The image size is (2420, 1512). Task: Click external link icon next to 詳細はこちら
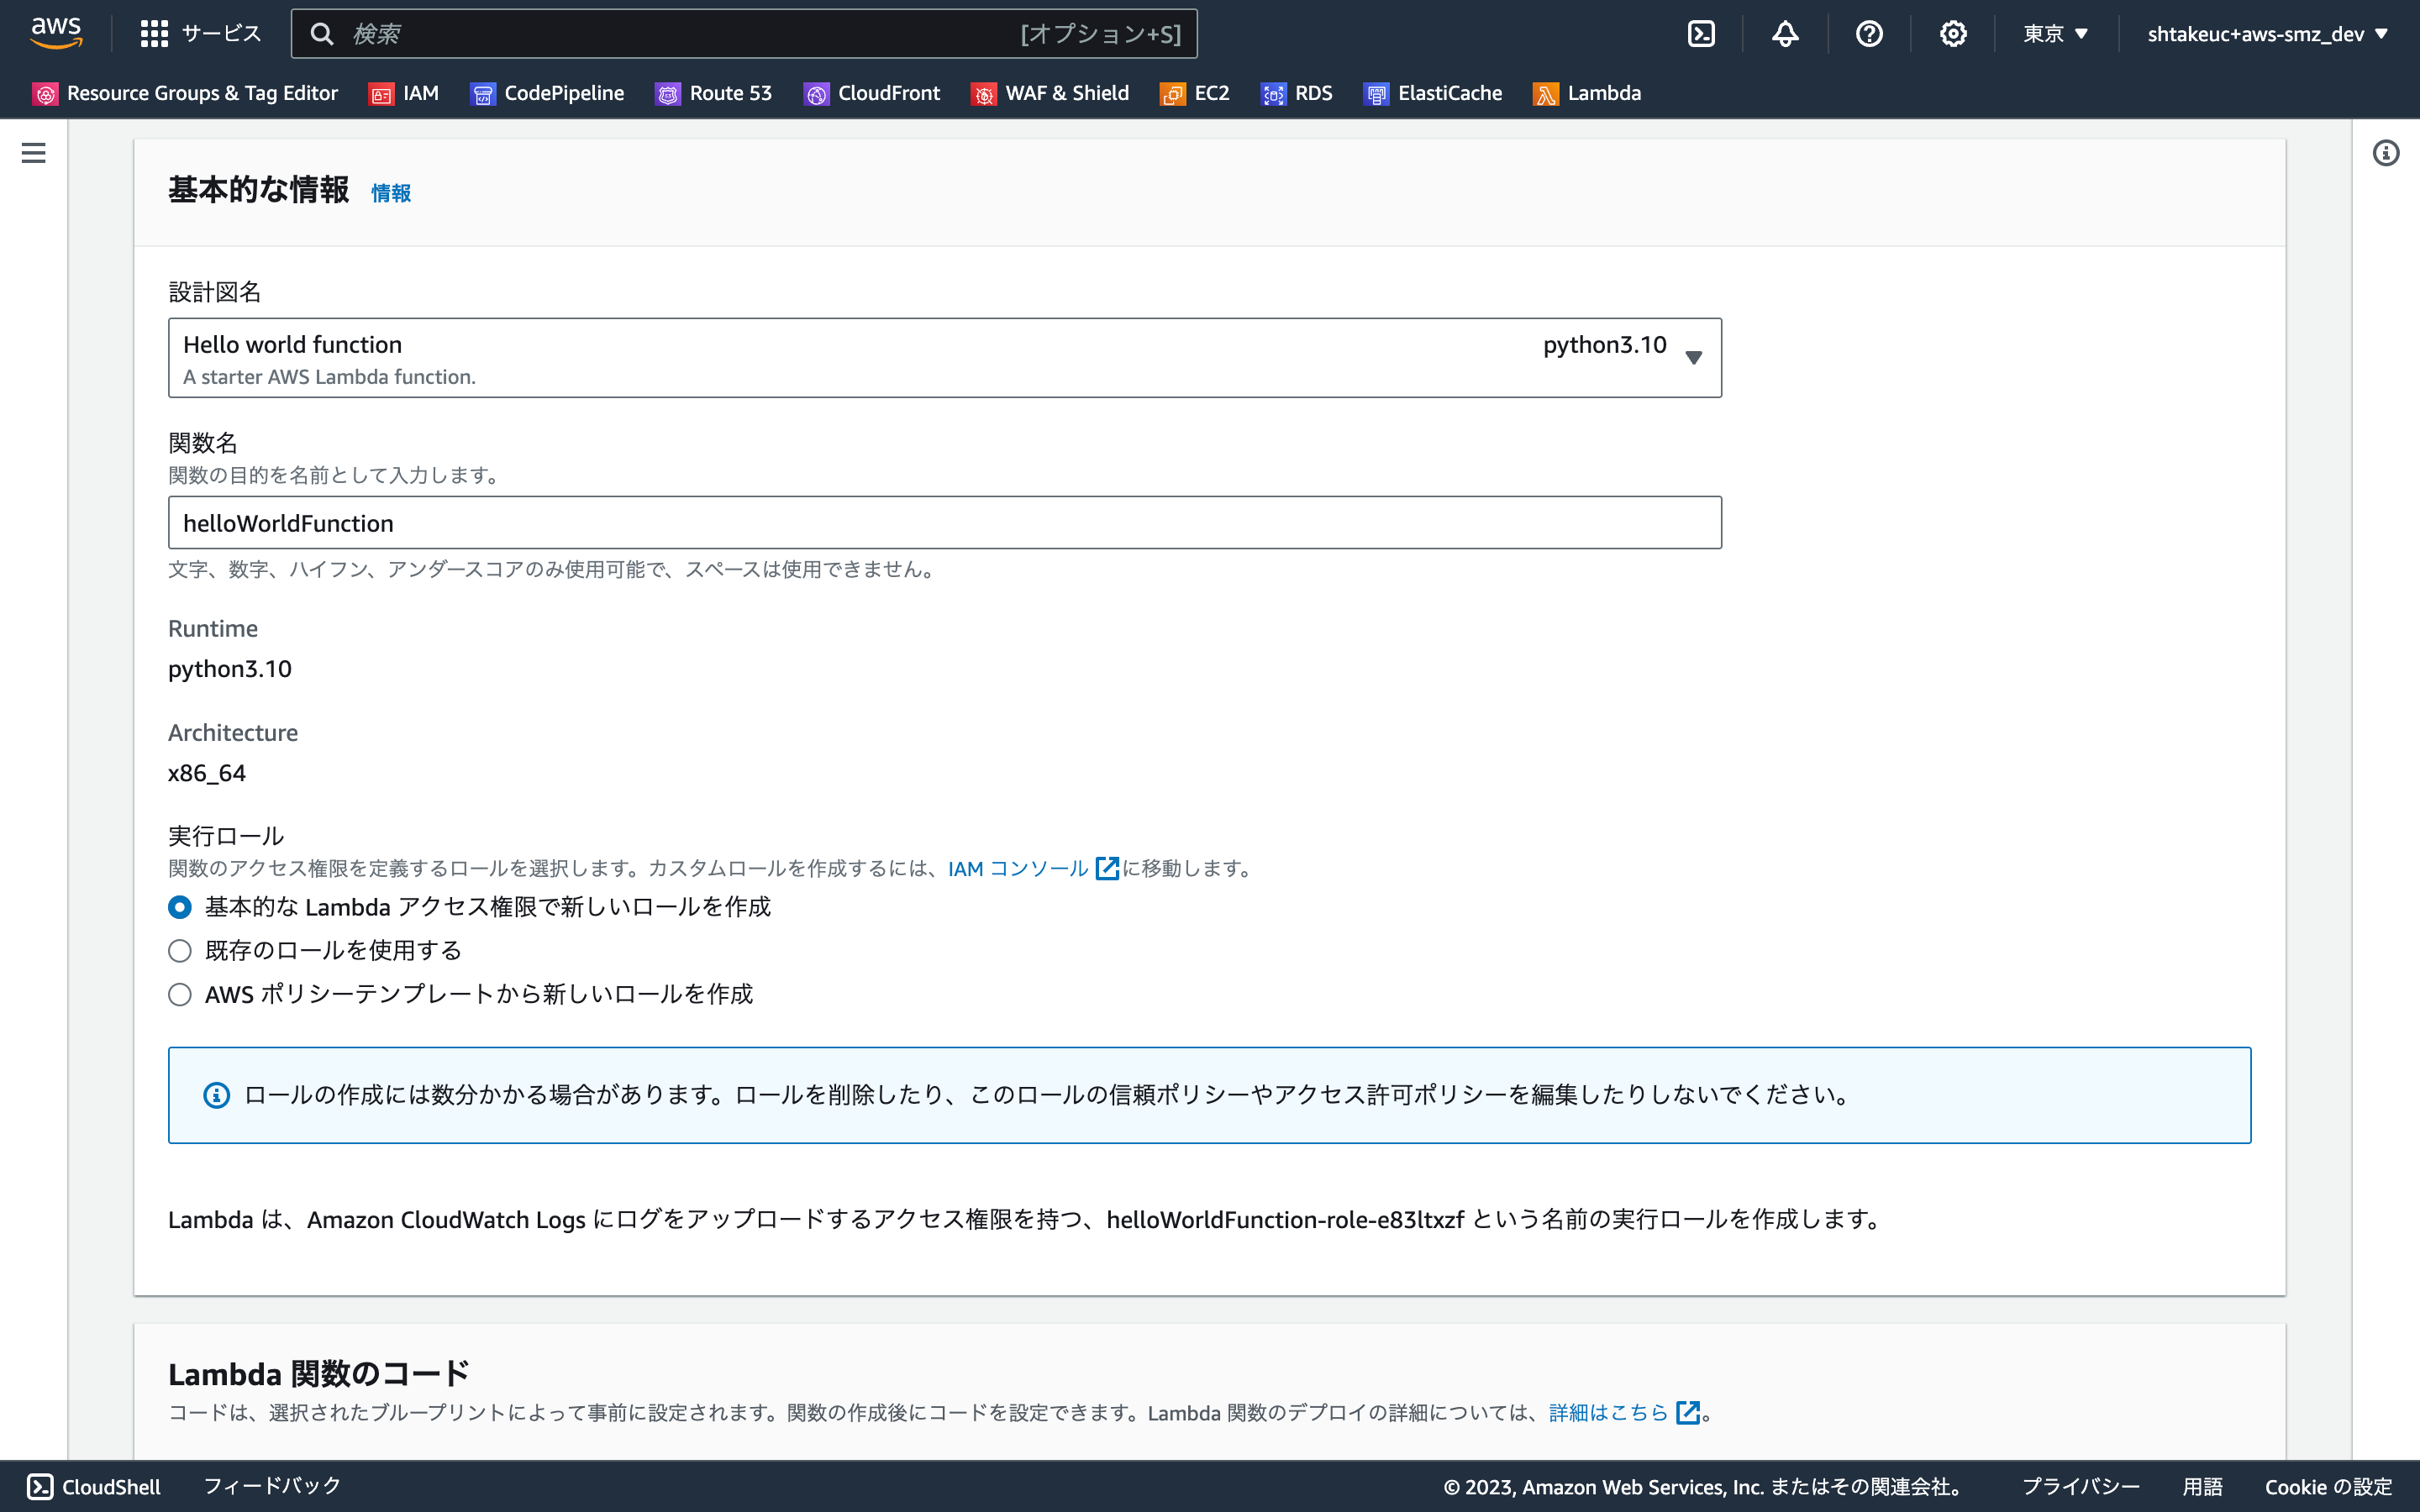tap(1688, 1412)
